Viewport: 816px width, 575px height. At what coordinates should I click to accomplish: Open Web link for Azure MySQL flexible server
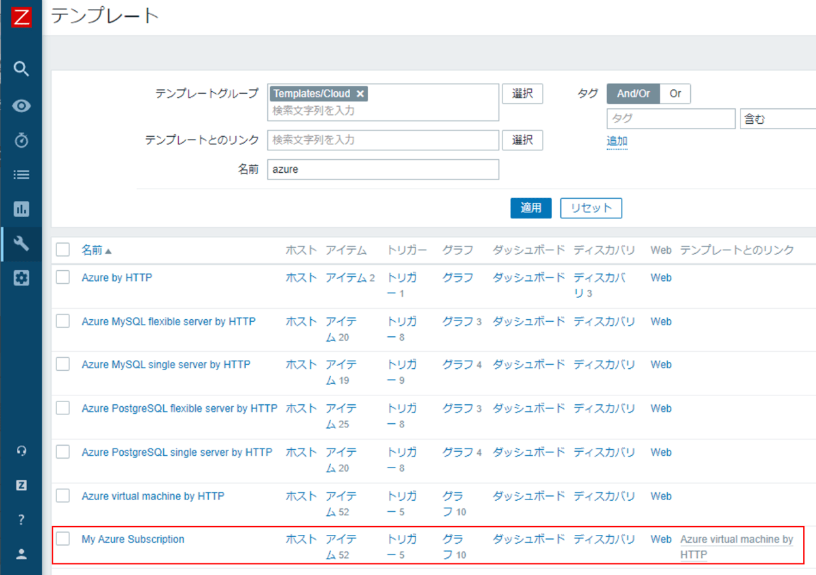pos(661,321)
